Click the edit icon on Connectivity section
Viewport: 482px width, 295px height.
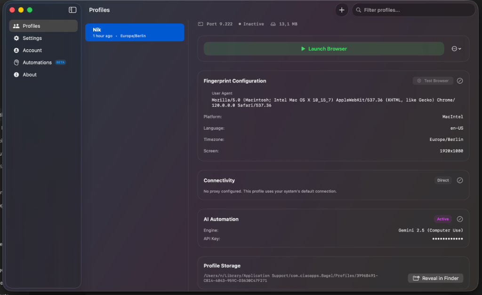(460, 180)
